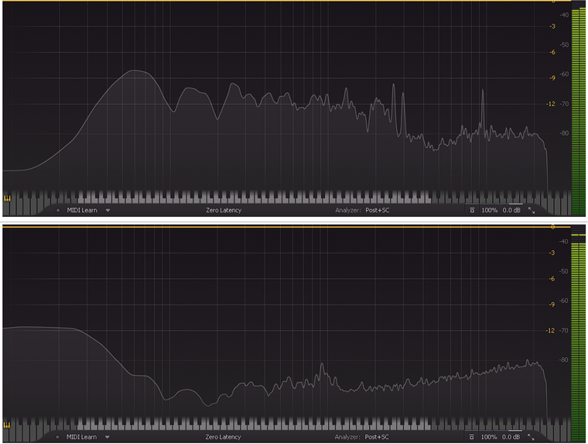This screenshot has height=444, width=588.
Task: Click MIDI Learn button in top panel
Action: (x=81, y=210)
